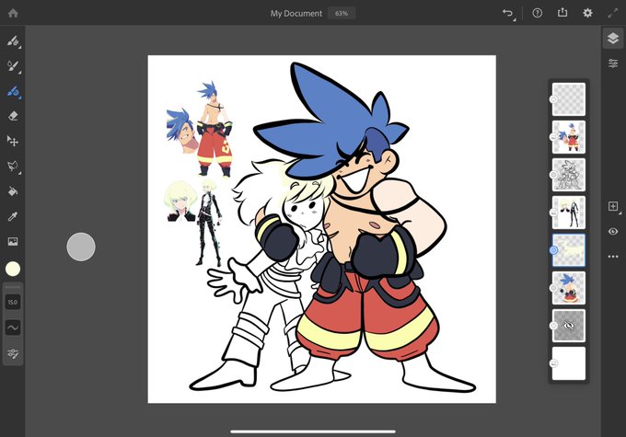This screenshot has width=626, height=437.
Task: Tap the gray touch shortcut circle
Action: coord(81,247)
